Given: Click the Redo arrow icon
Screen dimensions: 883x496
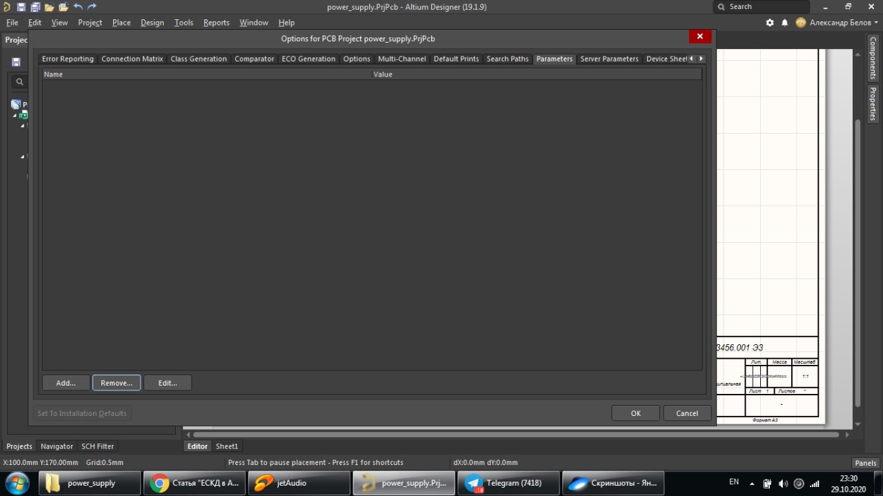Looking at the screenshot, I should (x=92, y=7).
